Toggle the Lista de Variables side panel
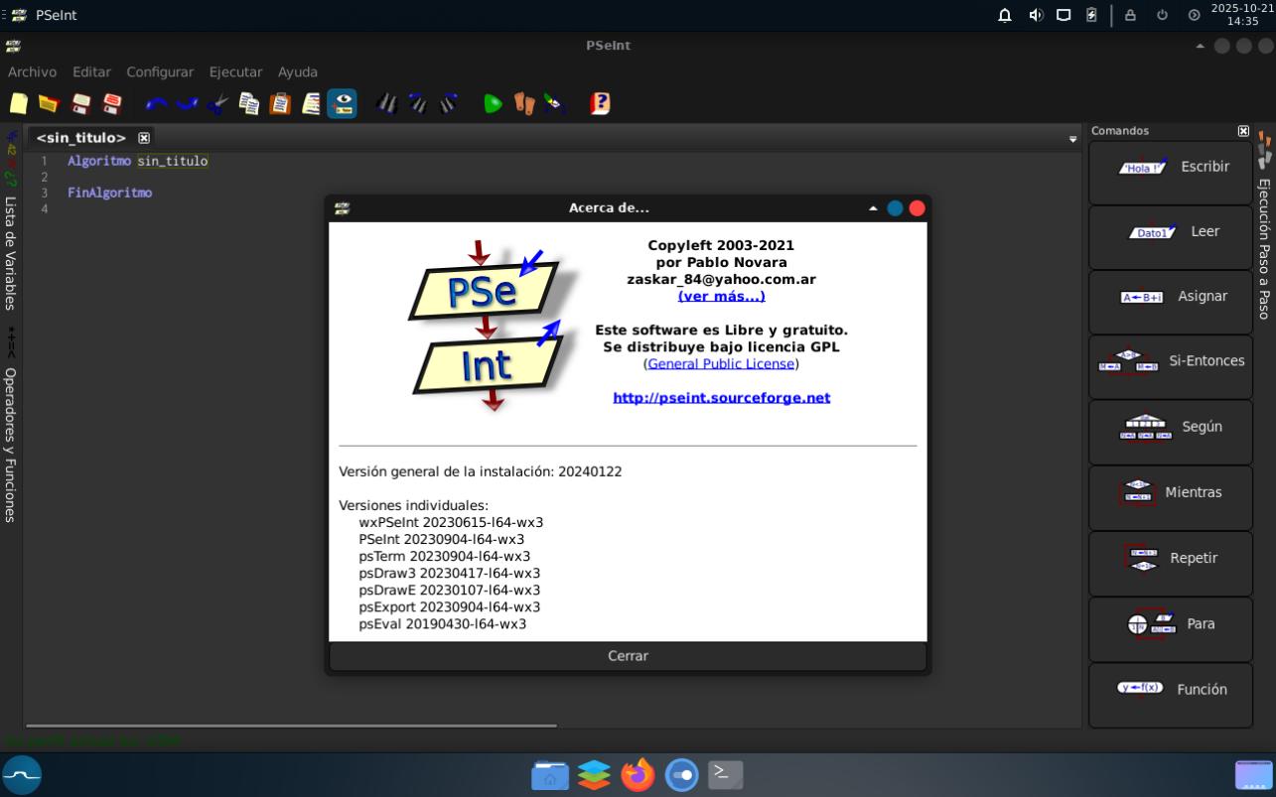Viewport: 1276px width, 797px height. coord(11,252)
